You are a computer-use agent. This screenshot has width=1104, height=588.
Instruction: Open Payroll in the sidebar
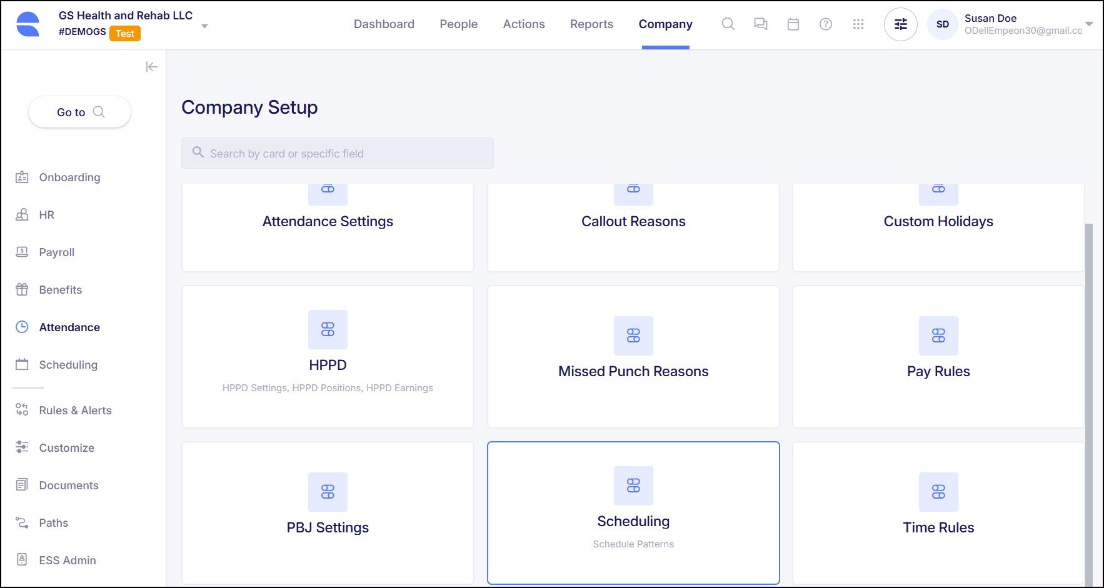(56, 252)
